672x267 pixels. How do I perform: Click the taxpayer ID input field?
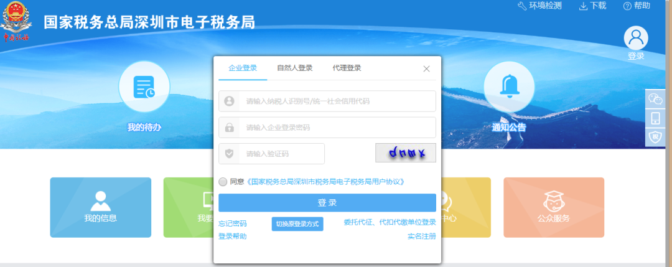[327, 101]
